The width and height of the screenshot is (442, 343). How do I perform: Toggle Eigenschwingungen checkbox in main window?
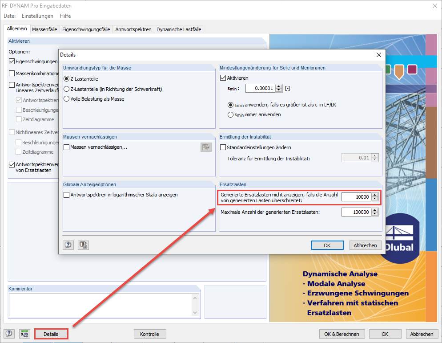pyautogui.click(x=12, y=61)
